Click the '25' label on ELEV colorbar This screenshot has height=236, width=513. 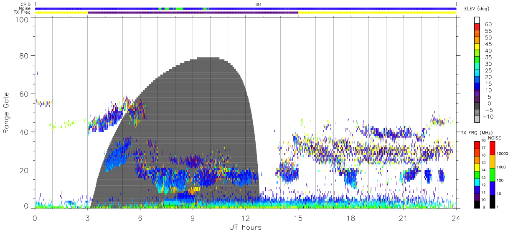coord(488,70)
